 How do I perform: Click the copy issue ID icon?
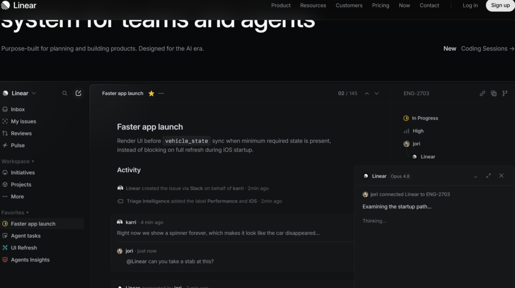click(x=494, y=93)
